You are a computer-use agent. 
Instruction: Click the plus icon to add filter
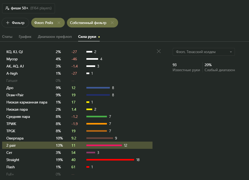[7, 23]
